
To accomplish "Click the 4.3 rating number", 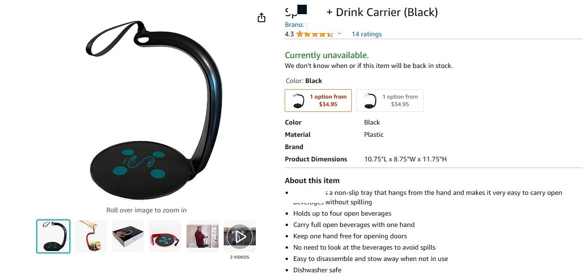I will coord(289,34).
